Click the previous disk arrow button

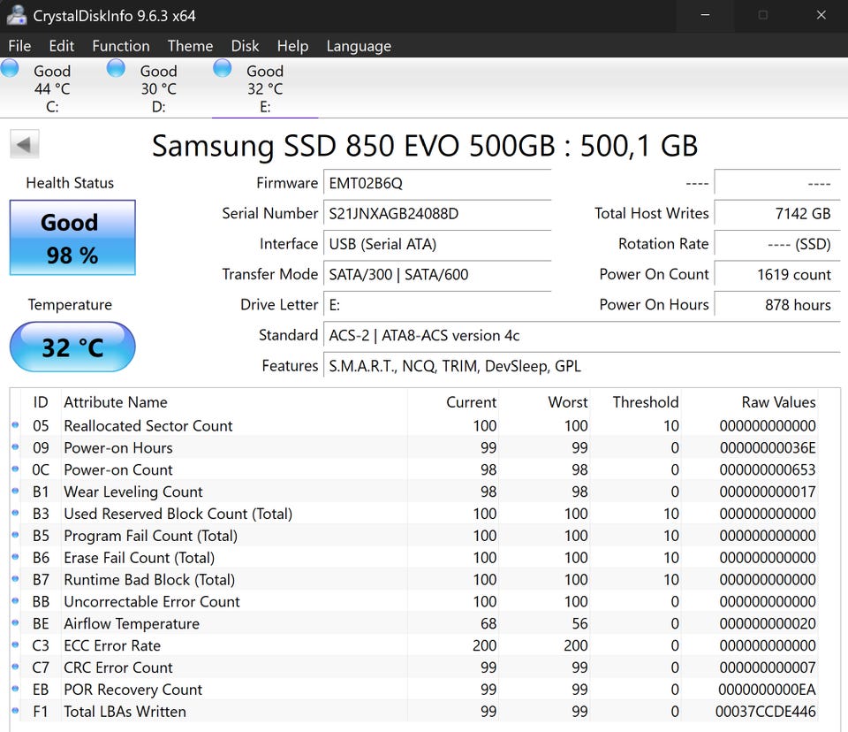[25, 145]
